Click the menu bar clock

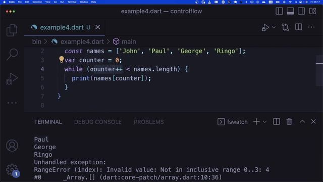pyautogui.click(x=315, y=2)
